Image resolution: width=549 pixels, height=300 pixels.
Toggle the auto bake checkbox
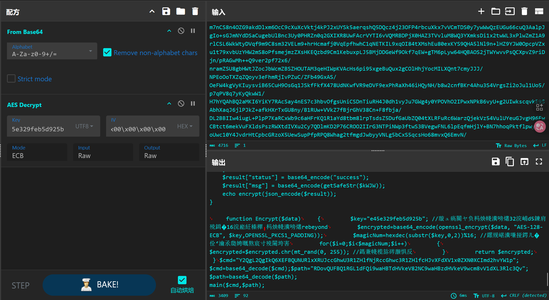[182, 280]
